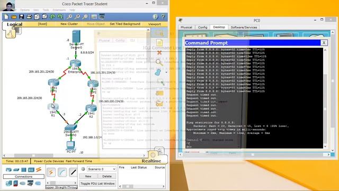The width and height of the screenshot is (339, 191).
Task: Click the New scenario button
Action: click(88, 176)
